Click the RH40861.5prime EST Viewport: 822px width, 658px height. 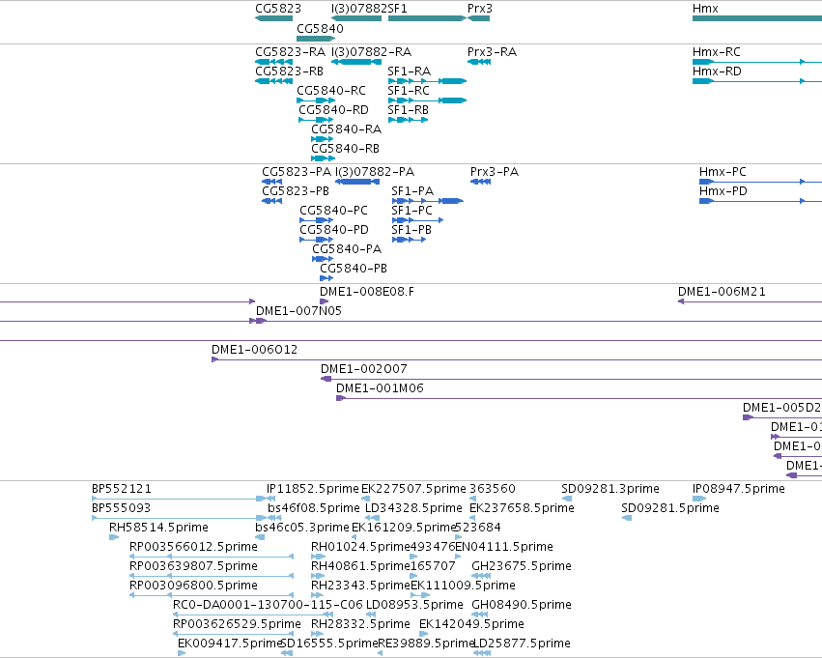[318, 576]
